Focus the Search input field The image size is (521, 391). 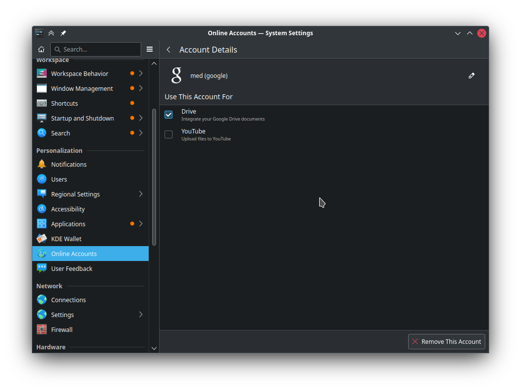[95, 50]
